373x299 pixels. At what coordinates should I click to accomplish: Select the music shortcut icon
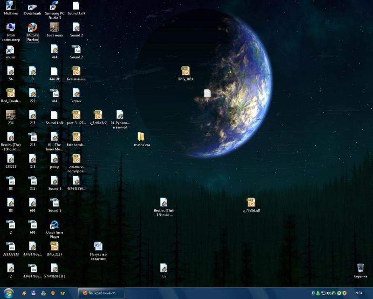coord(10,50)
